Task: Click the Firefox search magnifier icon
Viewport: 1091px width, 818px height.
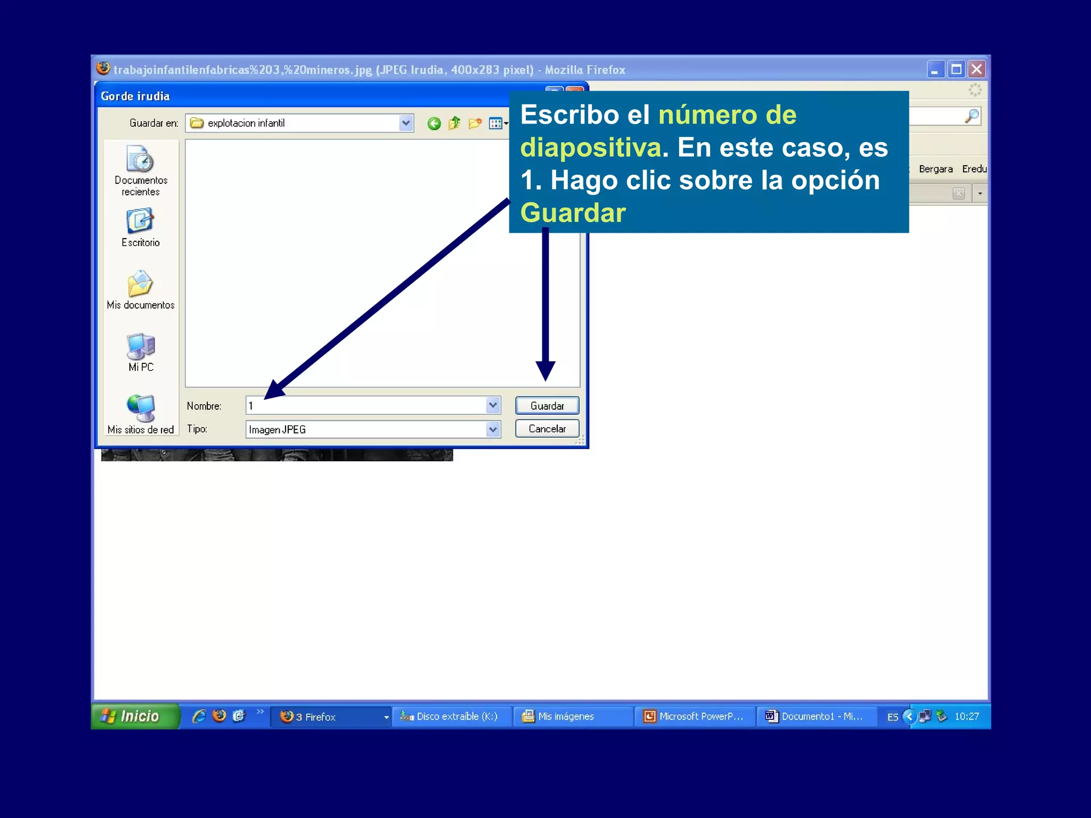Action: pyautogui.click(x=972, y=116)
